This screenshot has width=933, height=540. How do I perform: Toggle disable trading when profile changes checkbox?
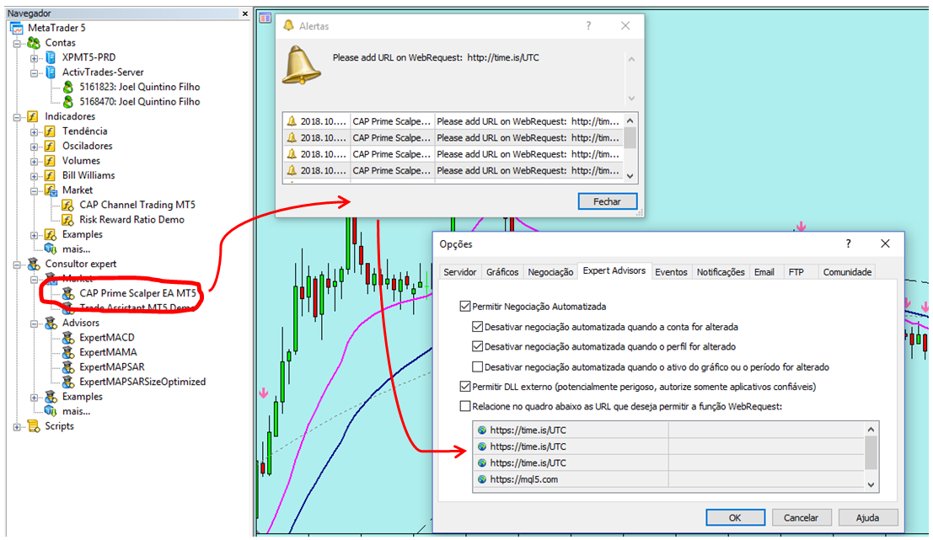(x=477, y=346)
